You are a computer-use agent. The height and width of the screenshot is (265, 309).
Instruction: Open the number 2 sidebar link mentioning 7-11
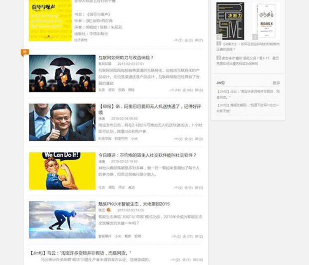pos(248,61)
